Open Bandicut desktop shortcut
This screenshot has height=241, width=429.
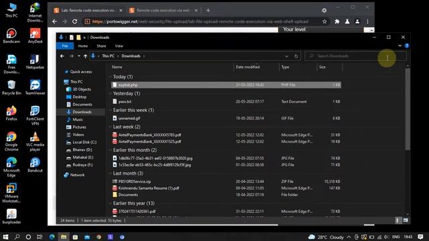click(35, 165)
